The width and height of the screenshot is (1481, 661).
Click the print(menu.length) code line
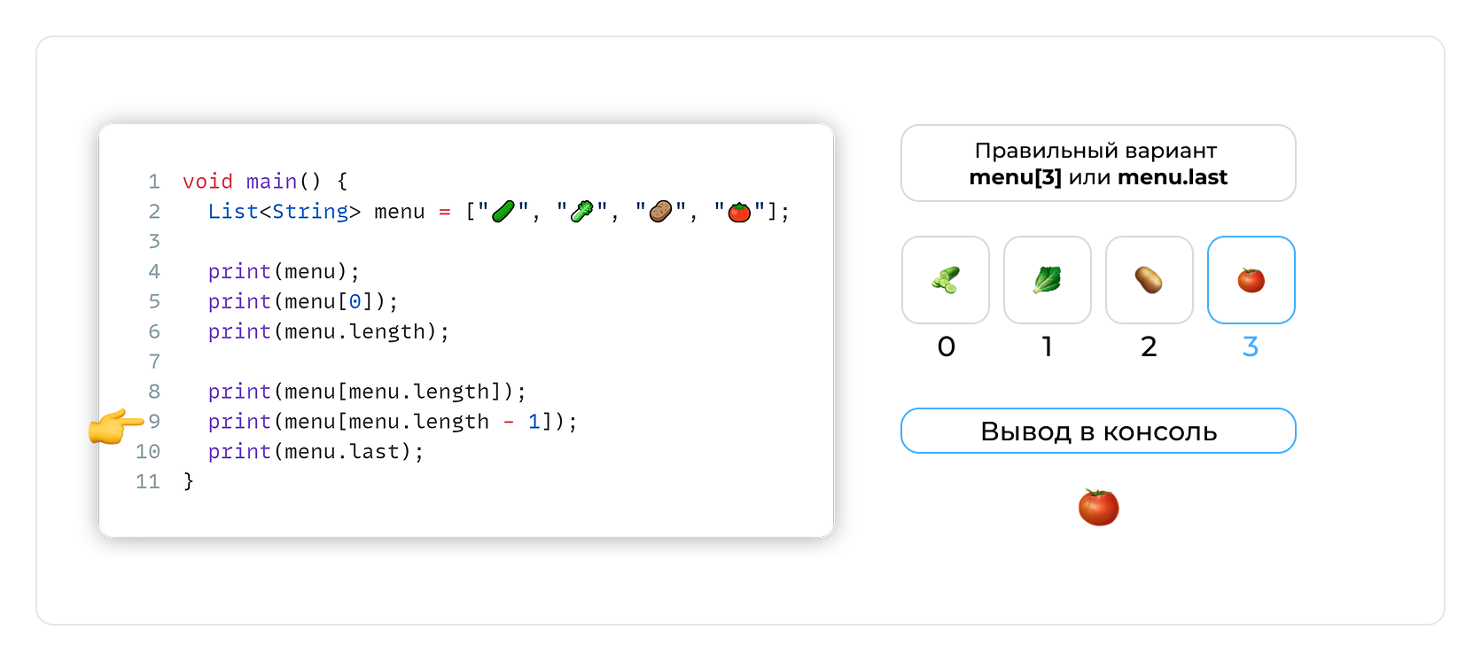pos(328,332)
